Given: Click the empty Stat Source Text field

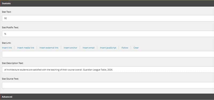Looking at the screenshot, I should pyautogui.click(x=108, y=85).
